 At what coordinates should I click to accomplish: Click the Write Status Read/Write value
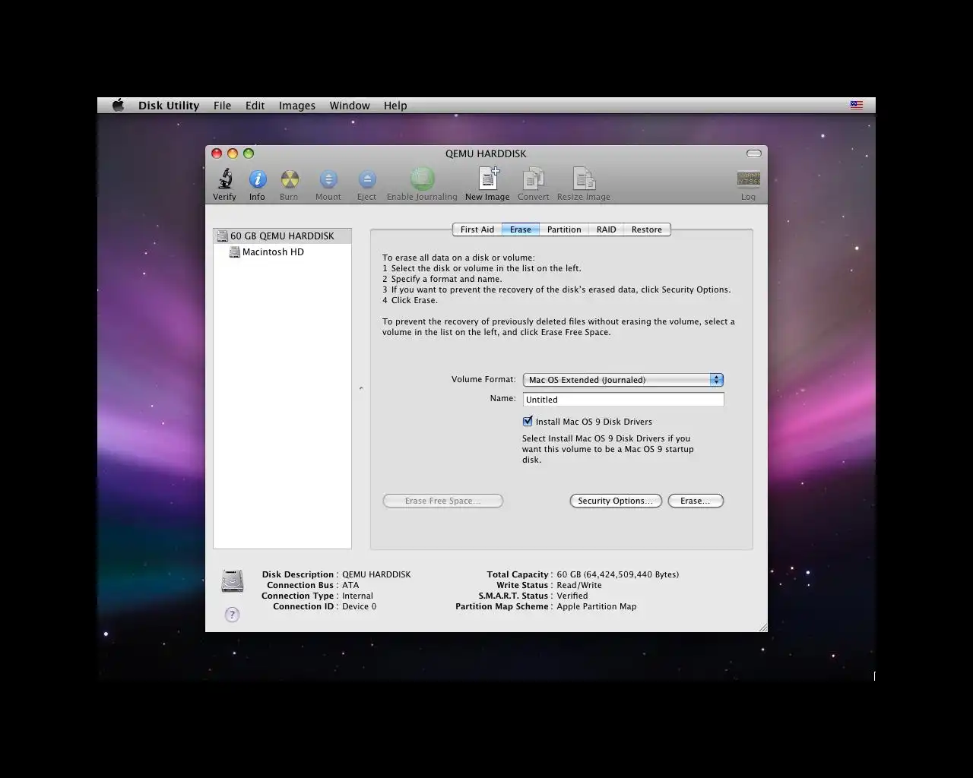click(579, 585)
